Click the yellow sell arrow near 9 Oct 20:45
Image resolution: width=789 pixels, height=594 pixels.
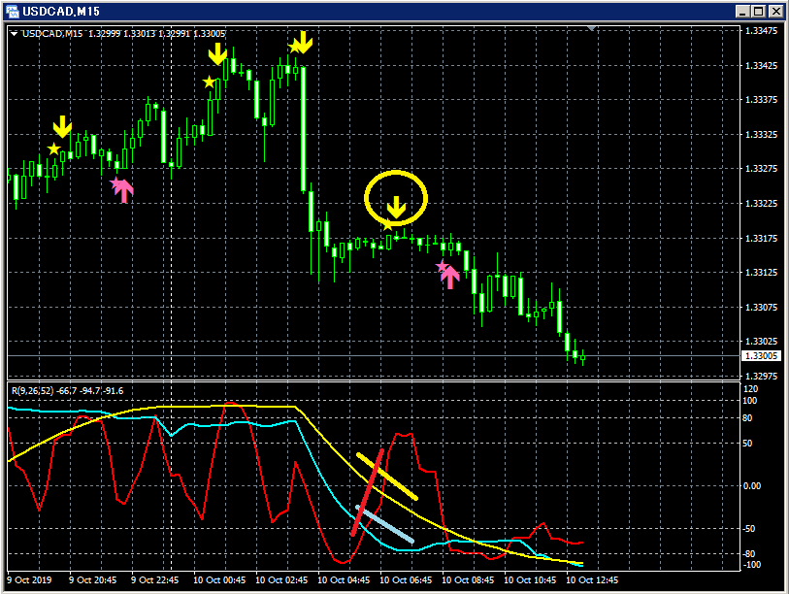pyautogui.click(x=62, y=126)
